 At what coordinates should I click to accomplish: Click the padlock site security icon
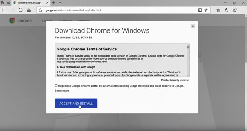tap(40, 10)
